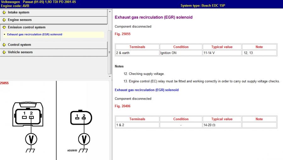Click the 11-14 V typical value cell
The width and height of the screenshot is (283, 160).
coord(222,53)
